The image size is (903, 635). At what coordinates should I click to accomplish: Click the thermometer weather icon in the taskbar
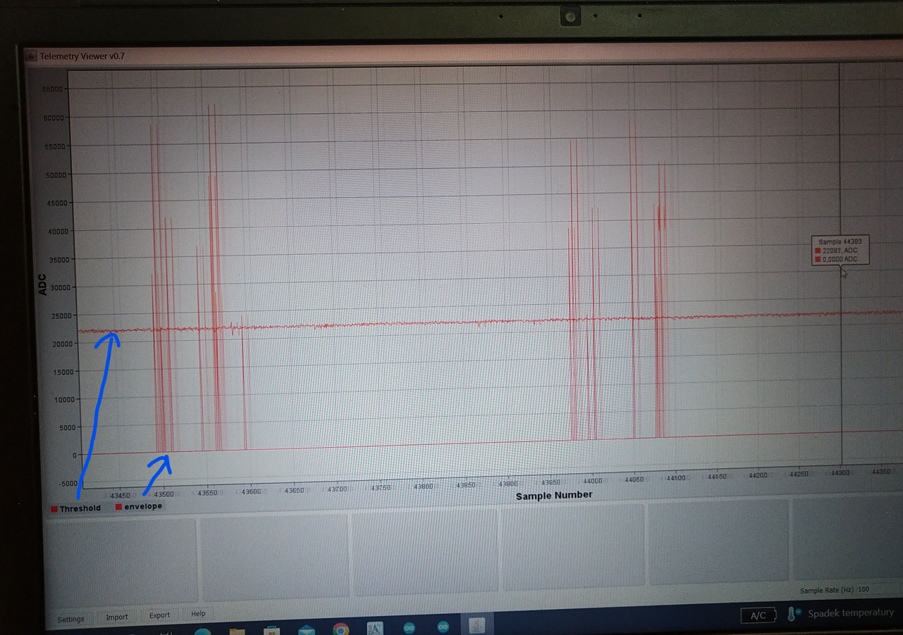[794, 615]
